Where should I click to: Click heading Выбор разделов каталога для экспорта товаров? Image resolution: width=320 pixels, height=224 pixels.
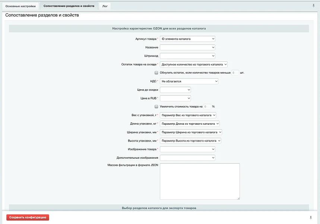159,208
